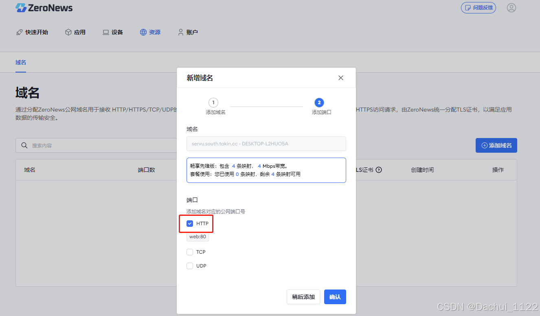Click the 操作 column header
540x316 pixels.
(x=498, y=170)
